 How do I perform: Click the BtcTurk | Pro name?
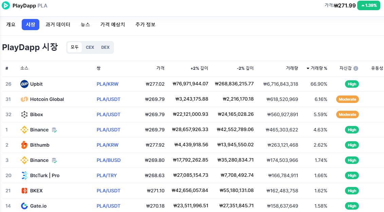pos(45,175)
